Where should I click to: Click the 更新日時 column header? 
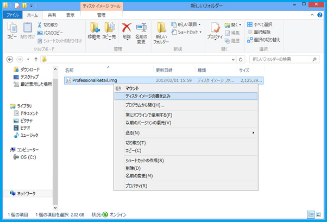174,70
